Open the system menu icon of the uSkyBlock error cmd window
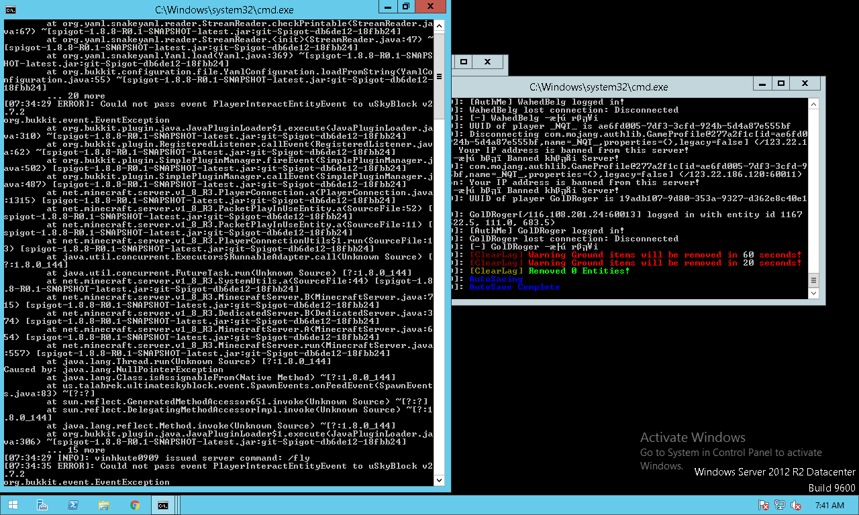 10,9
